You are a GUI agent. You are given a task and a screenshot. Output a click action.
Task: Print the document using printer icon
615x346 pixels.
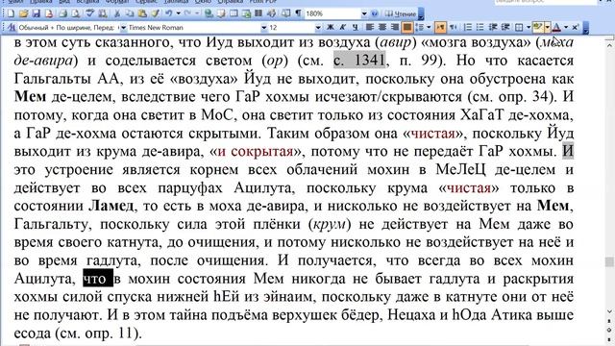(62, 13)
